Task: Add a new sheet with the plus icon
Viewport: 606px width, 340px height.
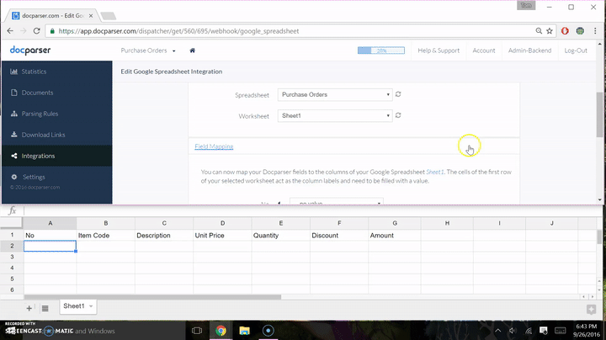Action: click(29, 308)
